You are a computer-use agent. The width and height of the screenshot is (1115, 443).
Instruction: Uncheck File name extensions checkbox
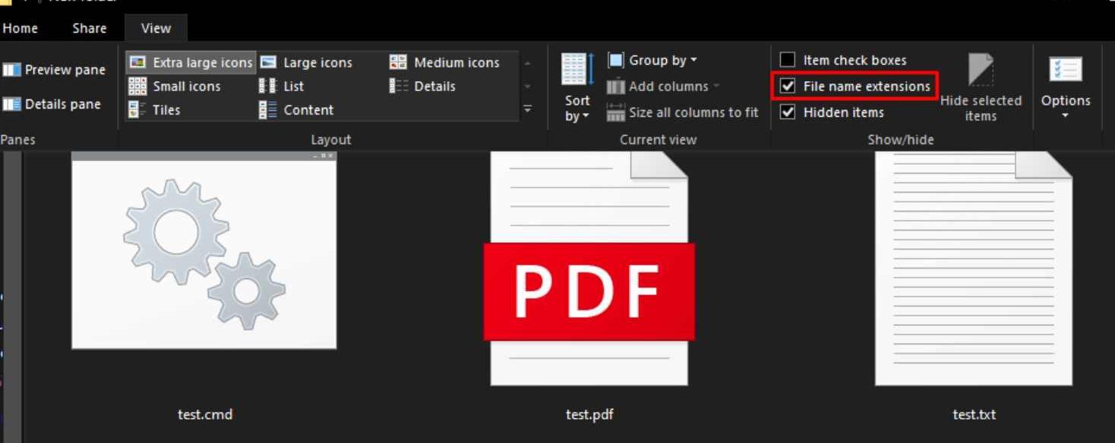pos(788,86)
